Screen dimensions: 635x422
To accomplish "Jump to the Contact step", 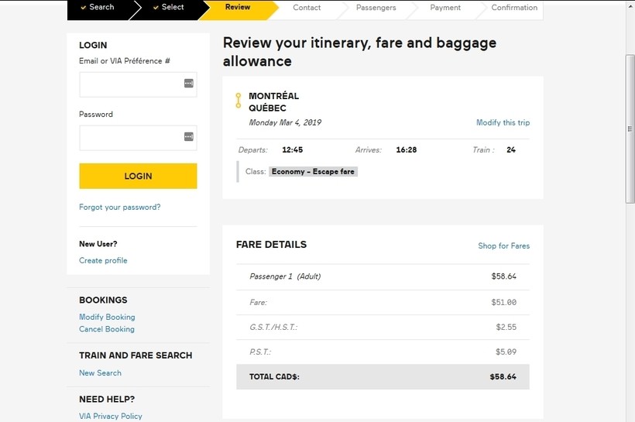I will point(307,8).
